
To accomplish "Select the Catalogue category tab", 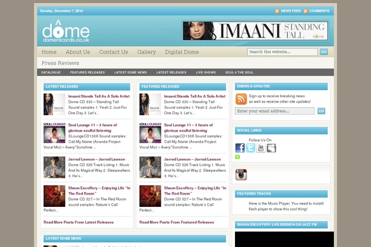I will click(51, 72).
